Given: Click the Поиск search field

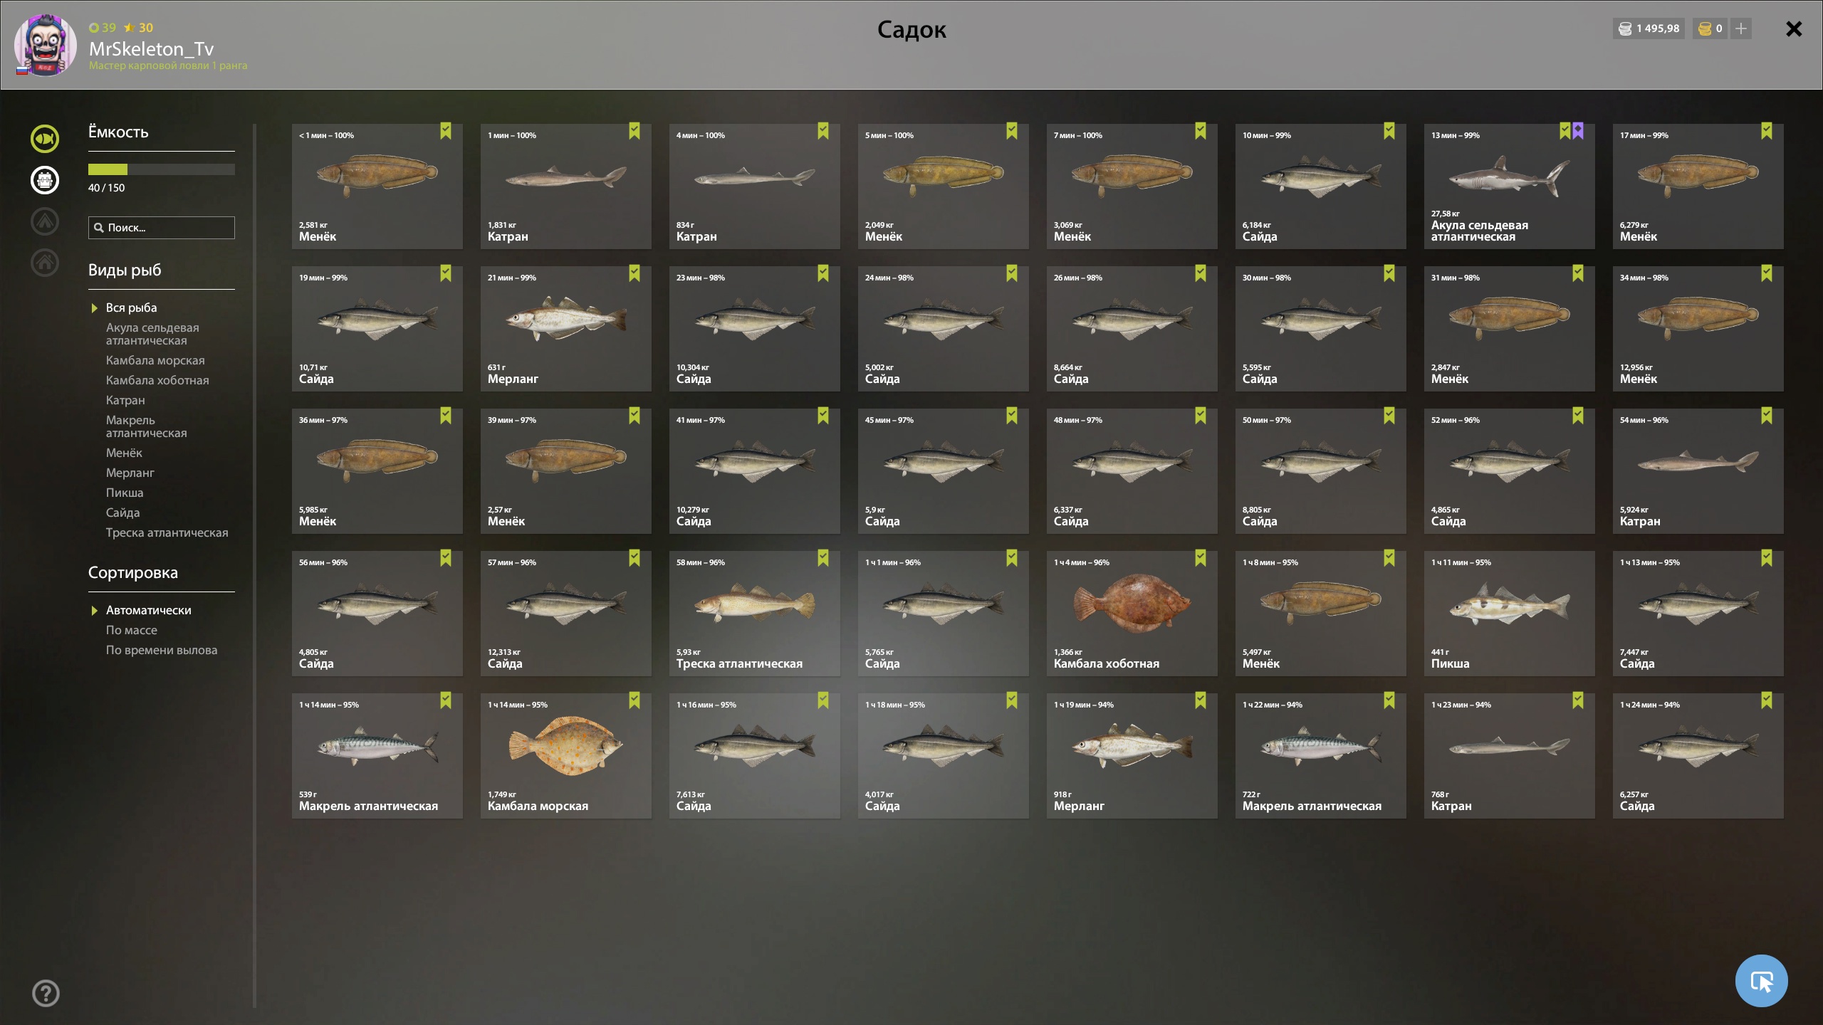Looking at the screenshot, I should [x=162, y=228].
